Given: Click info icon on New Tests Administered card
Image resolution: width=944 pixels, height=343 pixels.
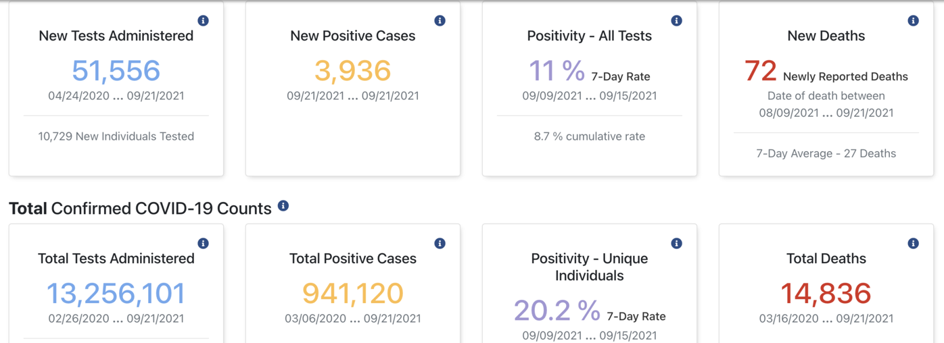Looking at the screenshot, I should click(203, 21).
